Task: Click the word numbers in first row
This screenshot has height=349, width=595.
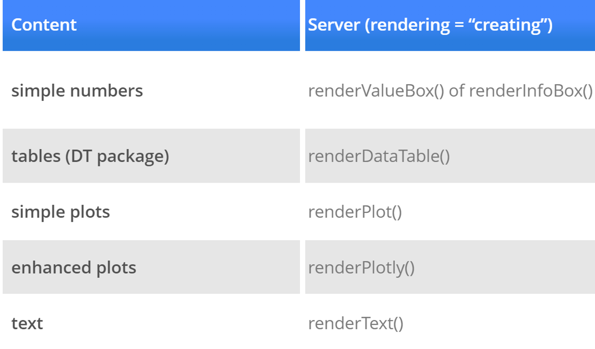Action: click(x=106, y=91)
